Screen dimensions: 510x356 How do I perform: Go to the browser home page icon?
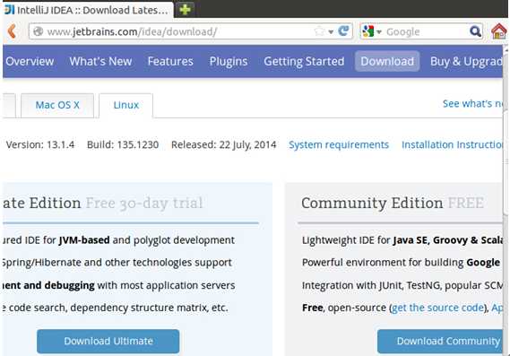(498, 31)
